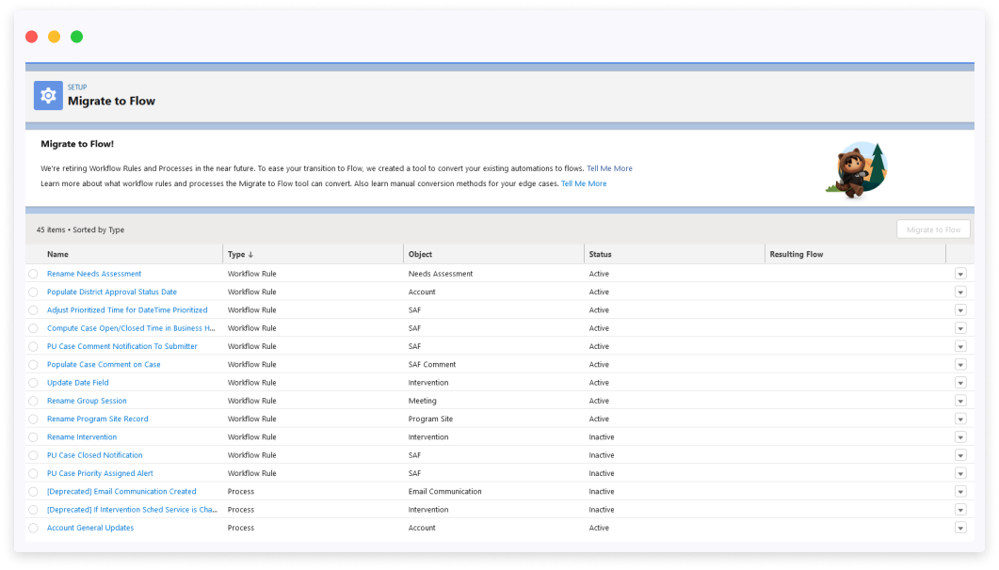Viewport: 999px width, 570px height.
Task: Open the PU Case Priority Assigned Alert rule
Action: (x=100, y=473)
